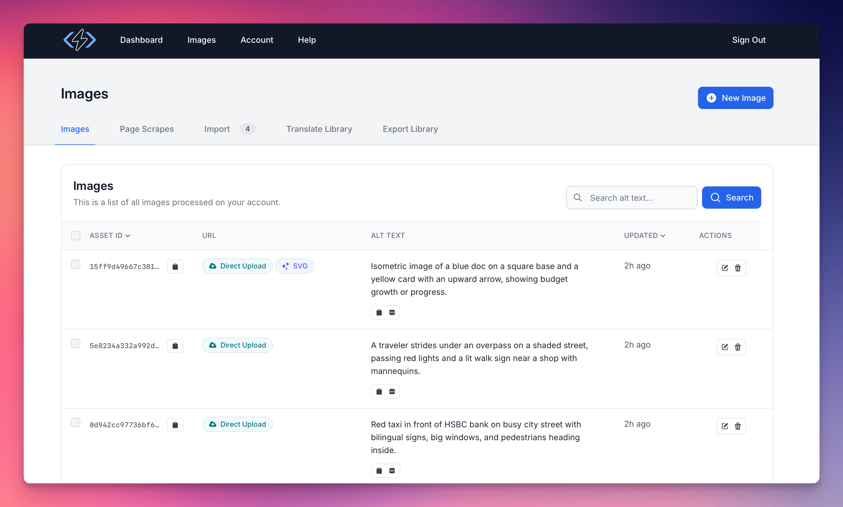
Task: Select the checkbox for asset 0d942cc97736bf6
Action: tap(76, 423)
